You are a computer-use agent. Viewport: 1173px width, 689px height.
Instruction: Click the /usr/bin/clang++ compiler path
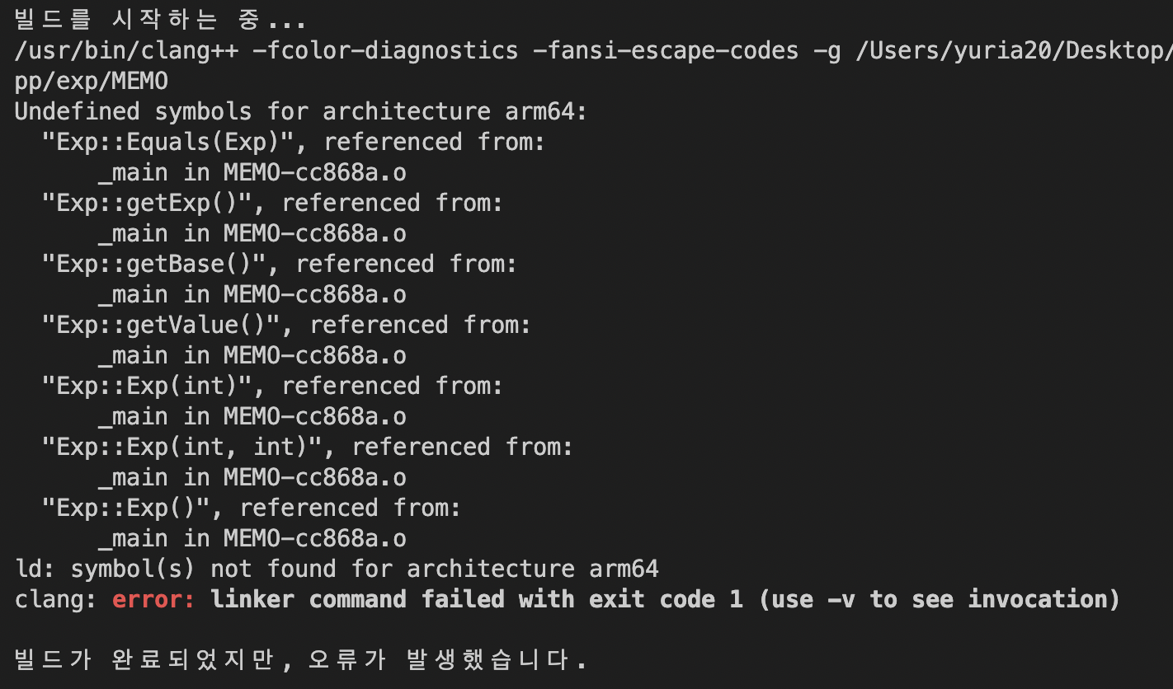[x=126, y=50]
